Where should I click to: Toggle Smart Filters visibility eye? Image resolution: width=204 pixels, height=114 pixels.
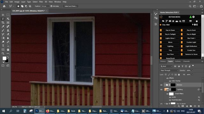(167, 94)
